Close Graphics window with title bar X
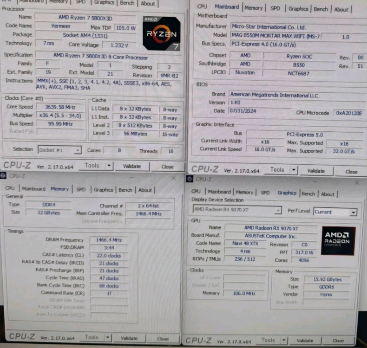 click(x=356, y=182)
